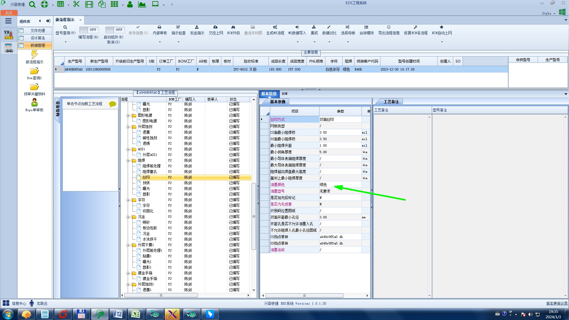The width and height of the screenshot is (569, 320).
Task: Open the 新流程指示 lightning bolt icon
Action: (34, 55)
